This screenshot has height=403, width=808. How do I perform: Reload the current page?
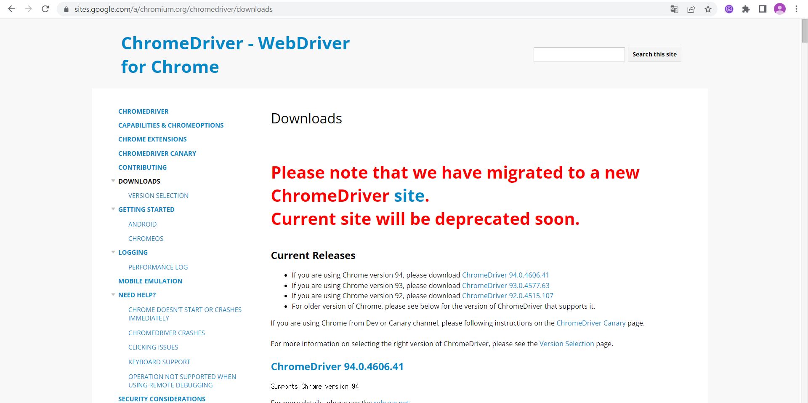(45, 9)
